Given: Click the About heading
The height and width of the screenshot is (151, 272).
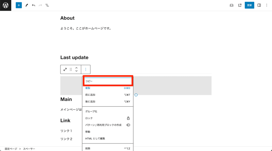Looking at the screenshot, I should (x=67, y=18).
